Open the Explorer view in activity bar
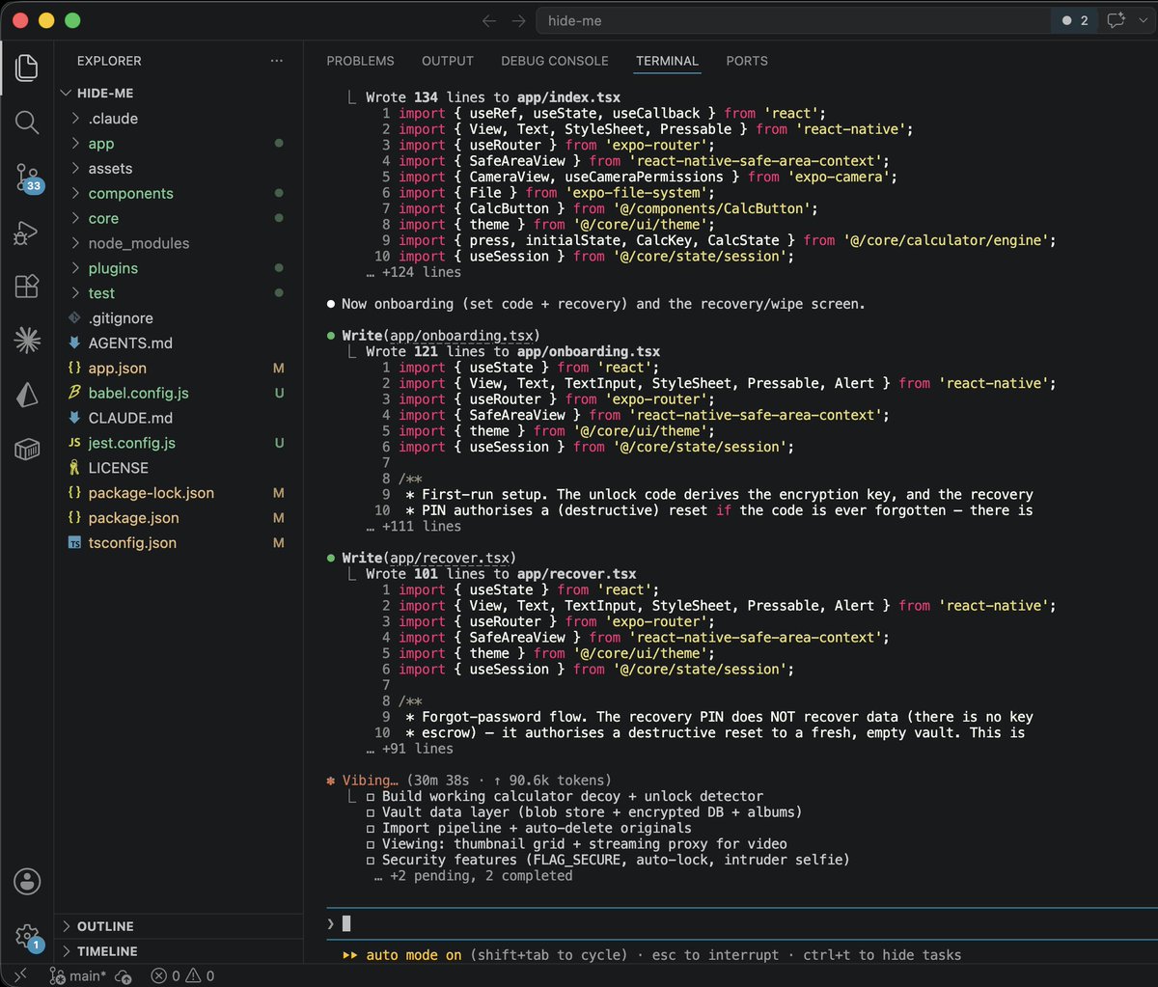This screenshot has width=1158, height=987. coord(27,68)
